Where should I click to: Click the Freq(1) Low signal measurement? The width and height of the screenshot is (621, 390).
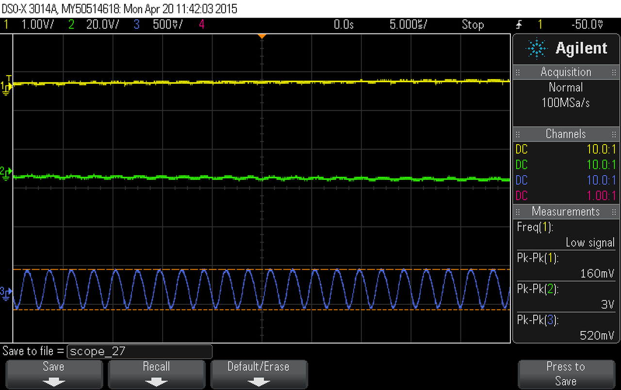pos(566,235)
